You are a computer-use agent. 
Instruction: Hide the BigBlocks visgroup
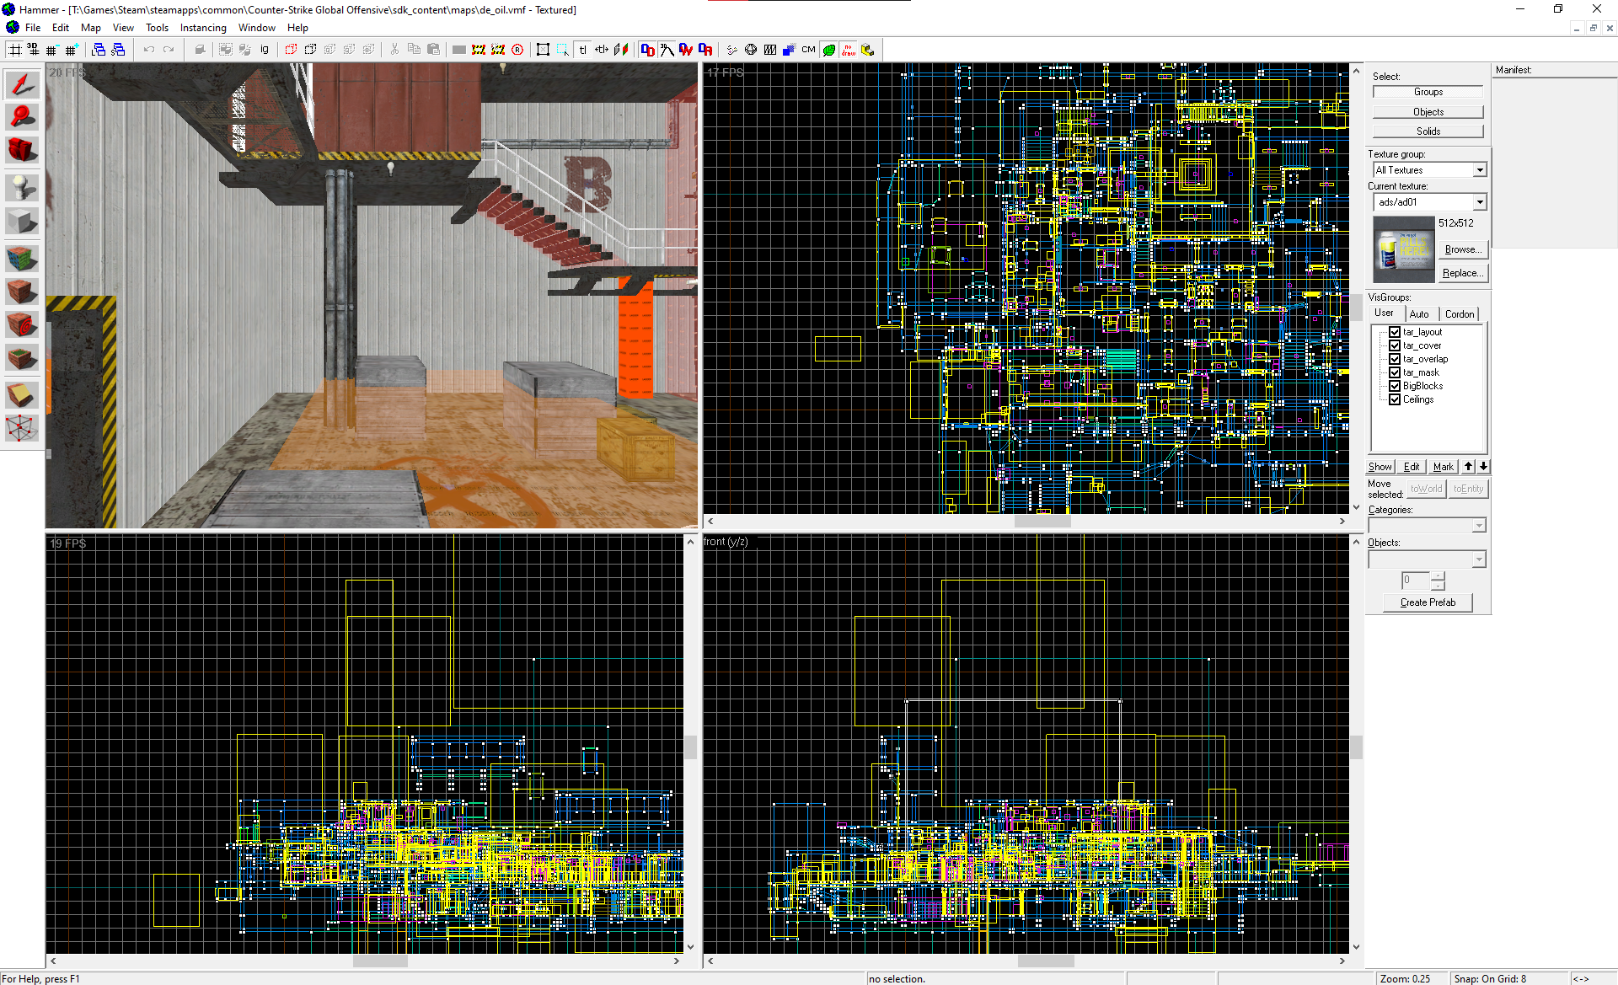[x=1395, y=386]
